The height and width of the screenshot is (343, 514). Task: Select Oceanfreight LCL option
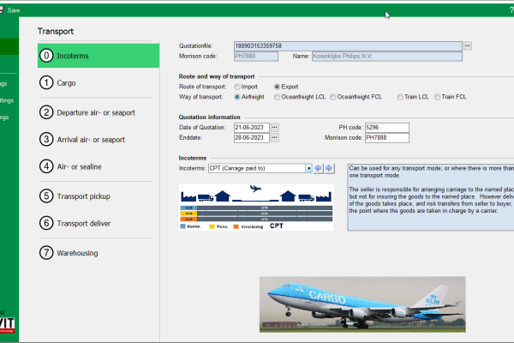pos(278,97)
